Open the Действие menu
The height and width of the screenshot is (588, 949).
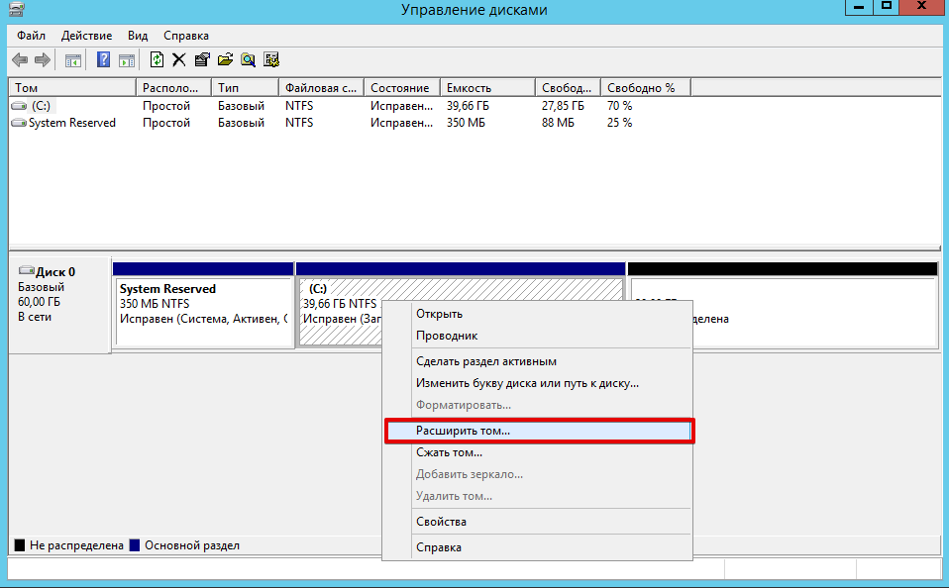(86, 35)
